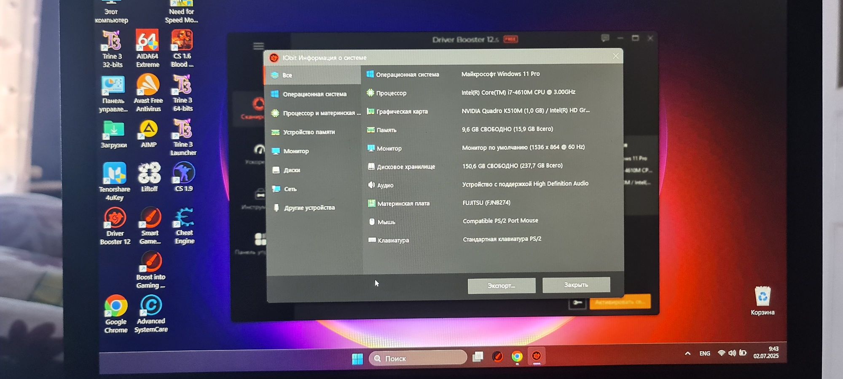Viewport: 843px width, 379px height.
Task: Click Процессор row in info list
Action: pyautogui.click(x=492, y=93)
